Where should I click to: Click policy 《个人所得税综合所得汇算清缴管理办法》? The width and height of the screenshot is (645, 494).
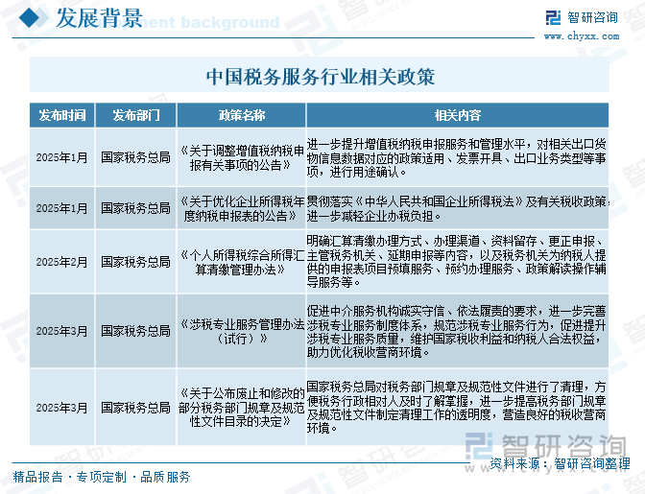pyautogui.click(x=242, y=263)
